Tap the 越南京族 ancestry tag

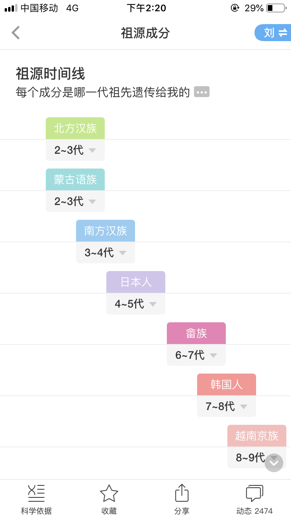(x=257, y=436)
